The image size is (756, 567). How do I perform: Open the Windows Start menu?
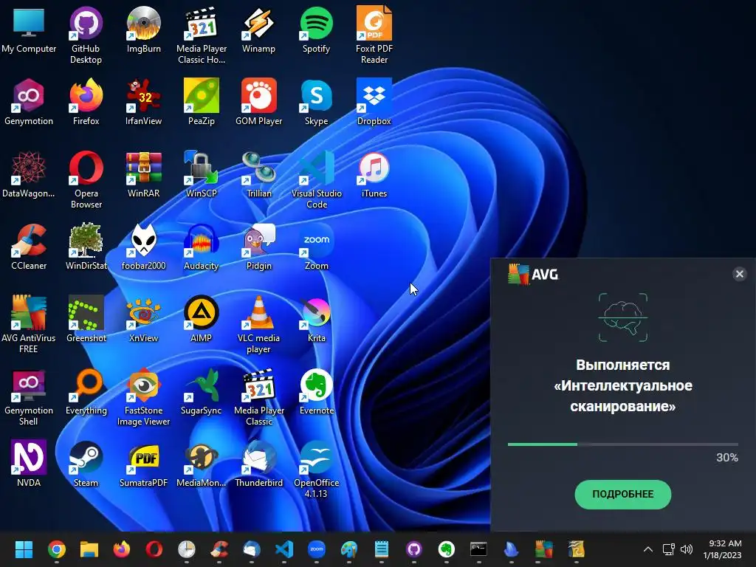click(24, 549)
